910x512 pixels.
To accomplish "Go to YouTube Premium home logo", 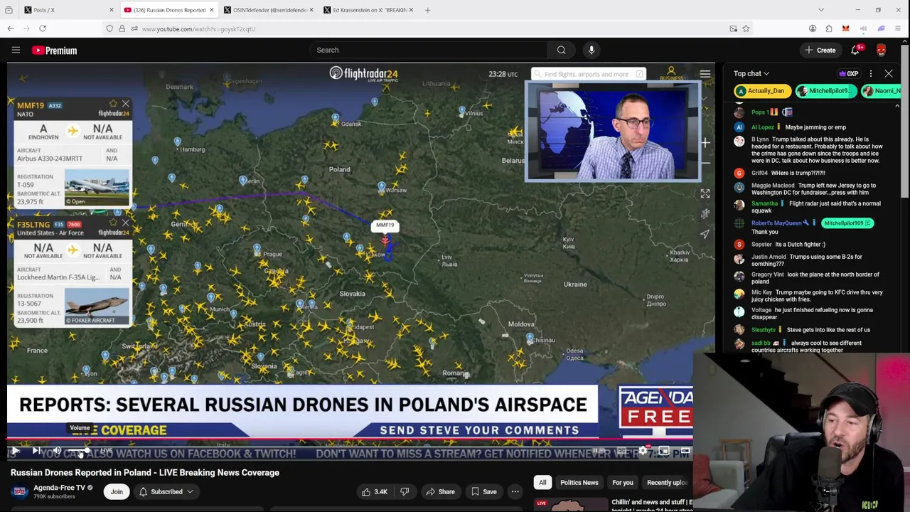I will click(54, 50).
